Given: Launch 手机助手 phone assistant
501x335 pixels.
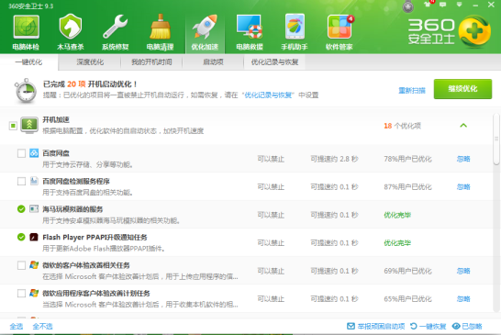Looking at the screenshot, I should (295, 32).
